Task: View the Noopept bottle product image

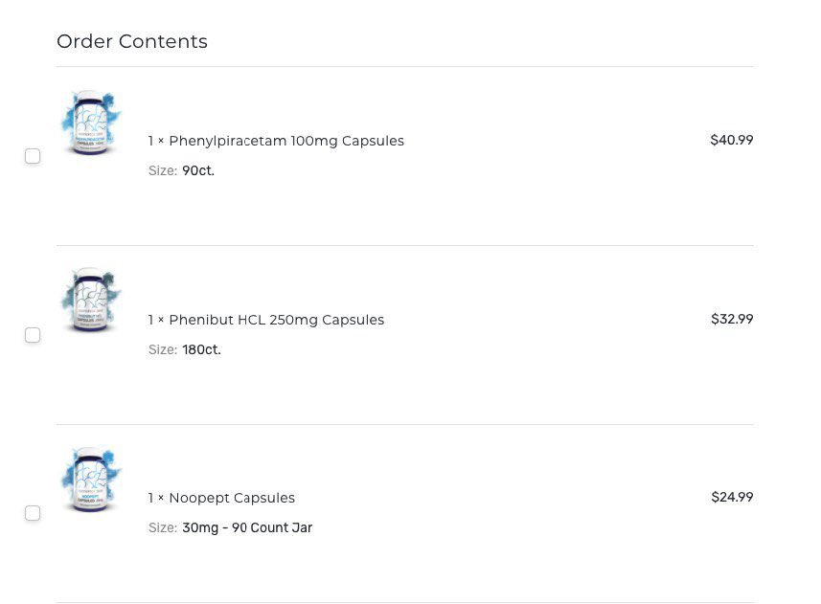Action: [x=91, y=480]
